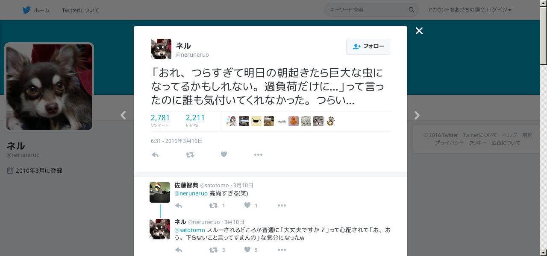Go to previous tweet with left arrow

coord(123,115)
